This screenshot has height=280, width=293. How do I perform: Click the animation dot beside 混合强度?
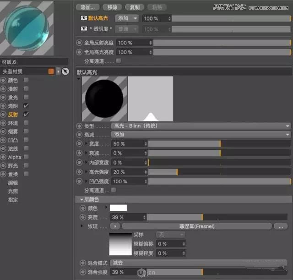pos(83,272)
